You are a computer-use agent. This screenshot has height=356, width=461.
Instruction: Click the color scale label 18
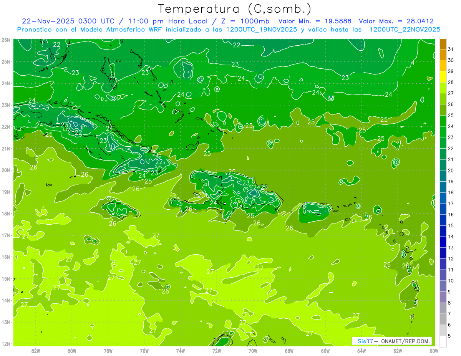[451, 192]
